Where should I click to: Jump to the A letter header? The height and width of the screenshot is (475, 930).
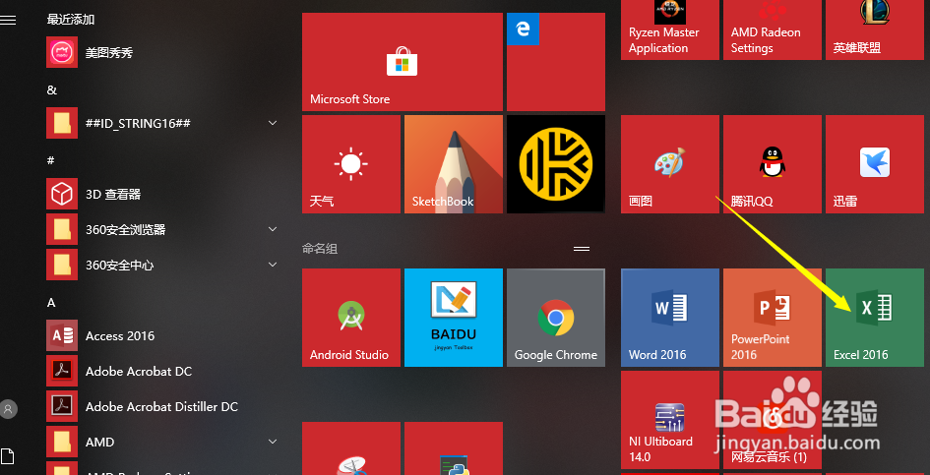click(51, 303)
